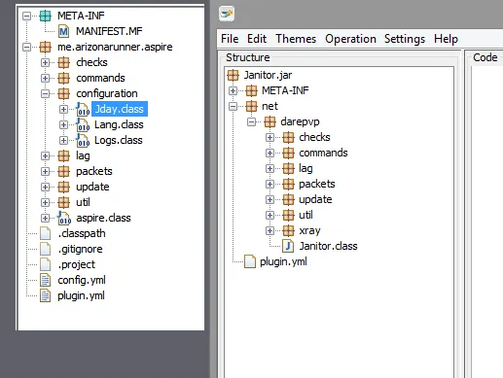Select the Lang.class label
Image resolution: width=503 pixels, height=378 pixels.
[x=119, y=124]
